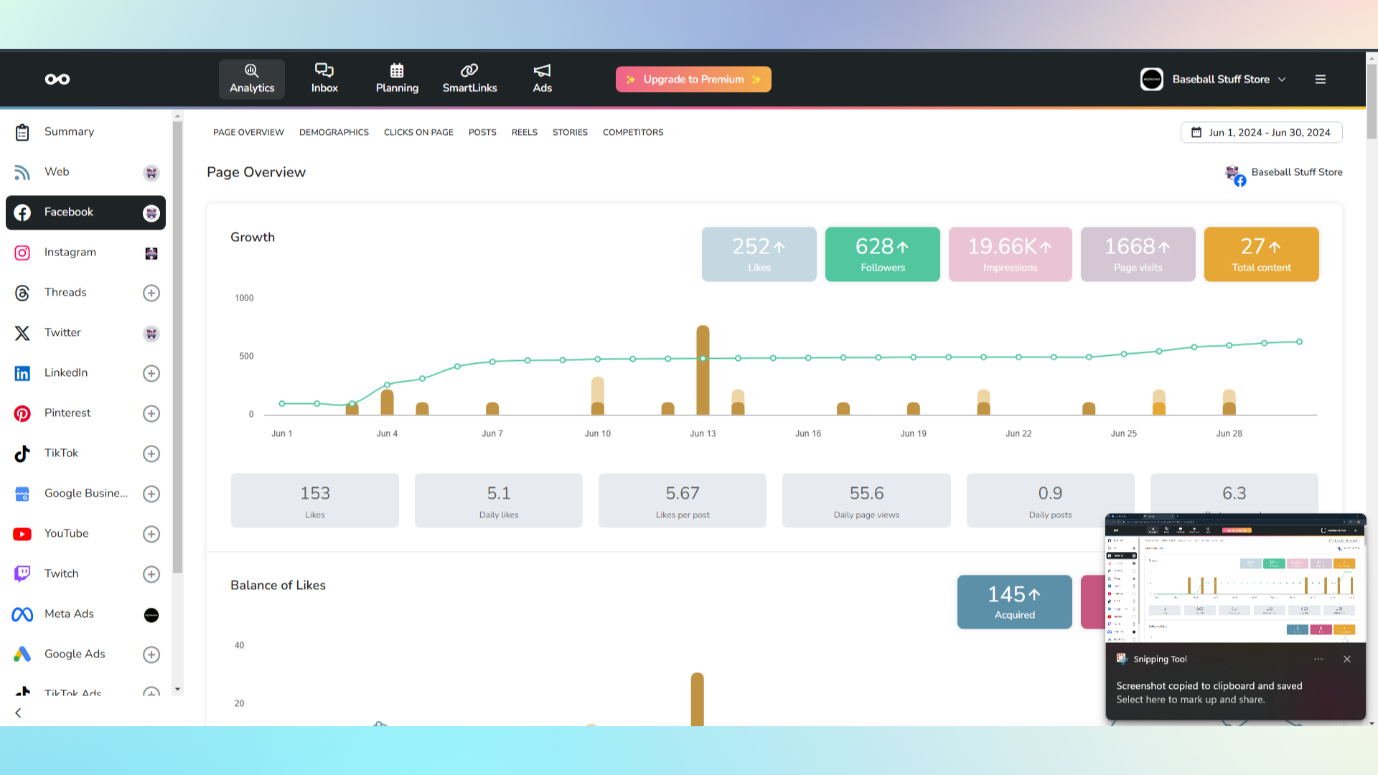Connect Threads with its plus icon
Image resolution: width=1378 pixels, height=775 pixels.
click(x=151, y=293)
